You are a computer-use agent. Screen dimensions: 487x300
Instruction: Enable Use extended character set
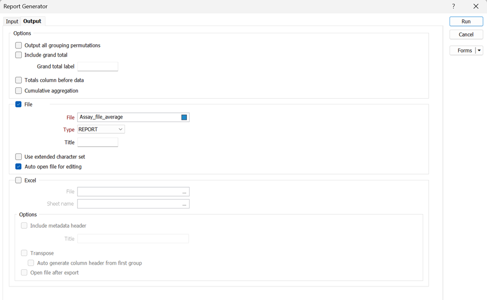[x=18, y=156]
